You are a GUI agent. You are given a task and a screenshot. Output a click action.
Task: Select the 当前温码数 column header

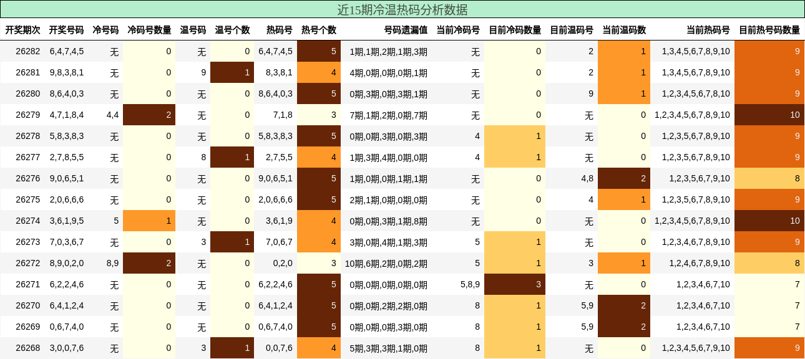click(x=624, y=30)
